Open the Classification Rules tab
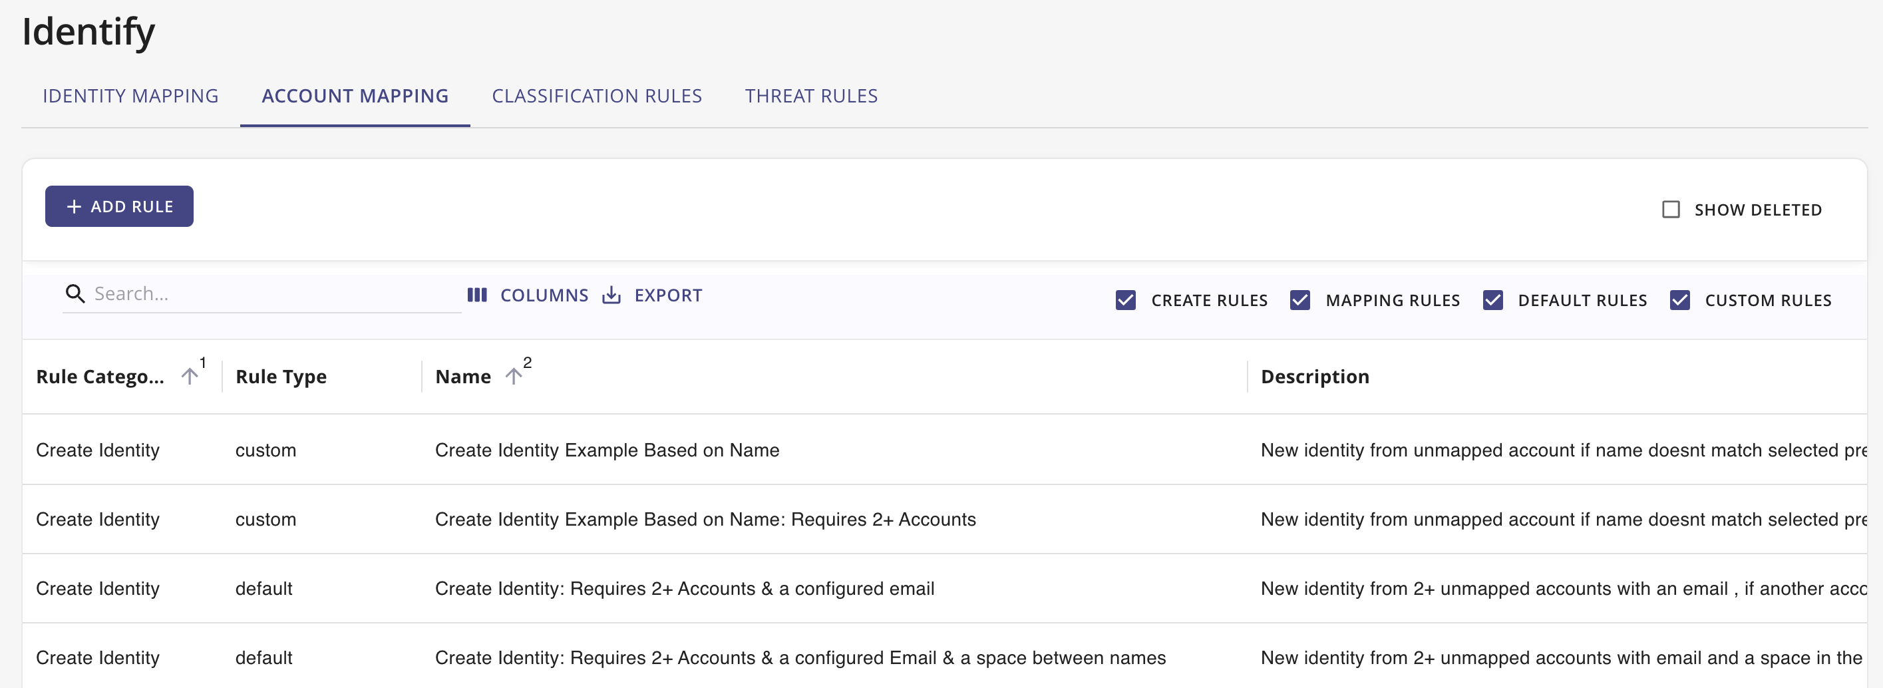Viewport: 1883px width, 688px height. point(596,96)
